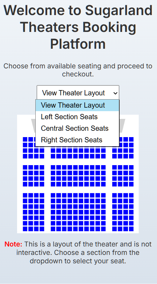
Task: Click the bottom-left corner seat of the bottom-left block
Action: [x=25, y=229]
